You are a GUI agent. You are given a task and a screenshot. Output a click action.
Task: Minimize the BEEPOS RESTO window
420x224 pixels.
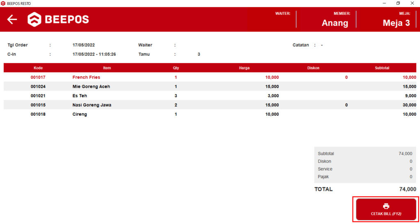point(384,3)
